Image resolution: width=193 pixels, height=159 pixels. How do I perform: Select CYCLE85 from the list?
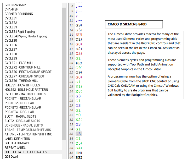[11, 41]
